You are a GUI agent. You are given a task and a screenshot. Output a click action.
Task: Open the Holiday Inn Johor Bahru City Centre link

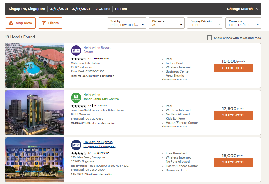(101, 97)
